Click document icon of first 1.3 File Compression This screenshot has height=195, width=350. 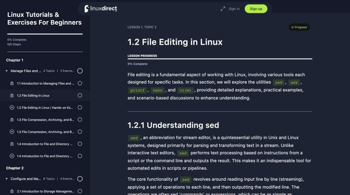(12, 120)
